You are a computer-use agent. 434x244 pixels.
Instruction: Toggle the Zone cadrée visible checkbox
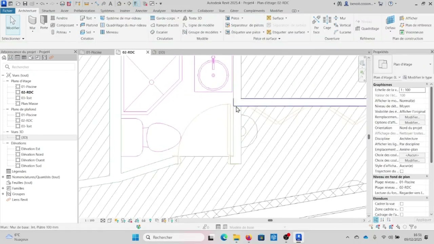[402, 209]
